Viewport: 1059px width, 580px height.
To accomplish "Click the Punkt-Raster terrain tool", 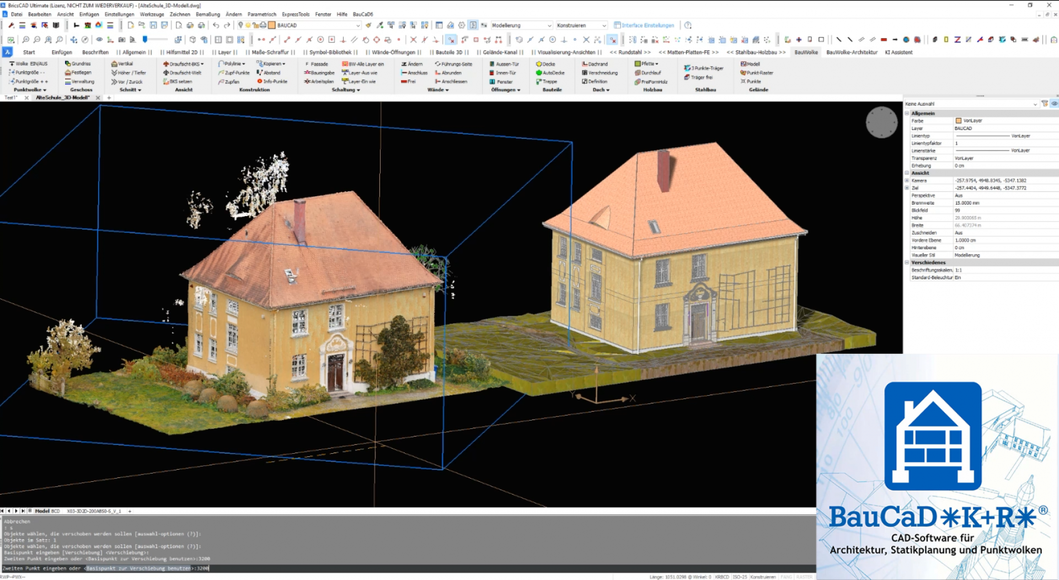I will [x=757, y=73].
